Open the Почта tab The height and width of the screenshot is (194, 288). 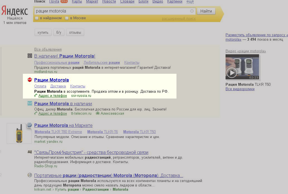click(x=54, y=1)
